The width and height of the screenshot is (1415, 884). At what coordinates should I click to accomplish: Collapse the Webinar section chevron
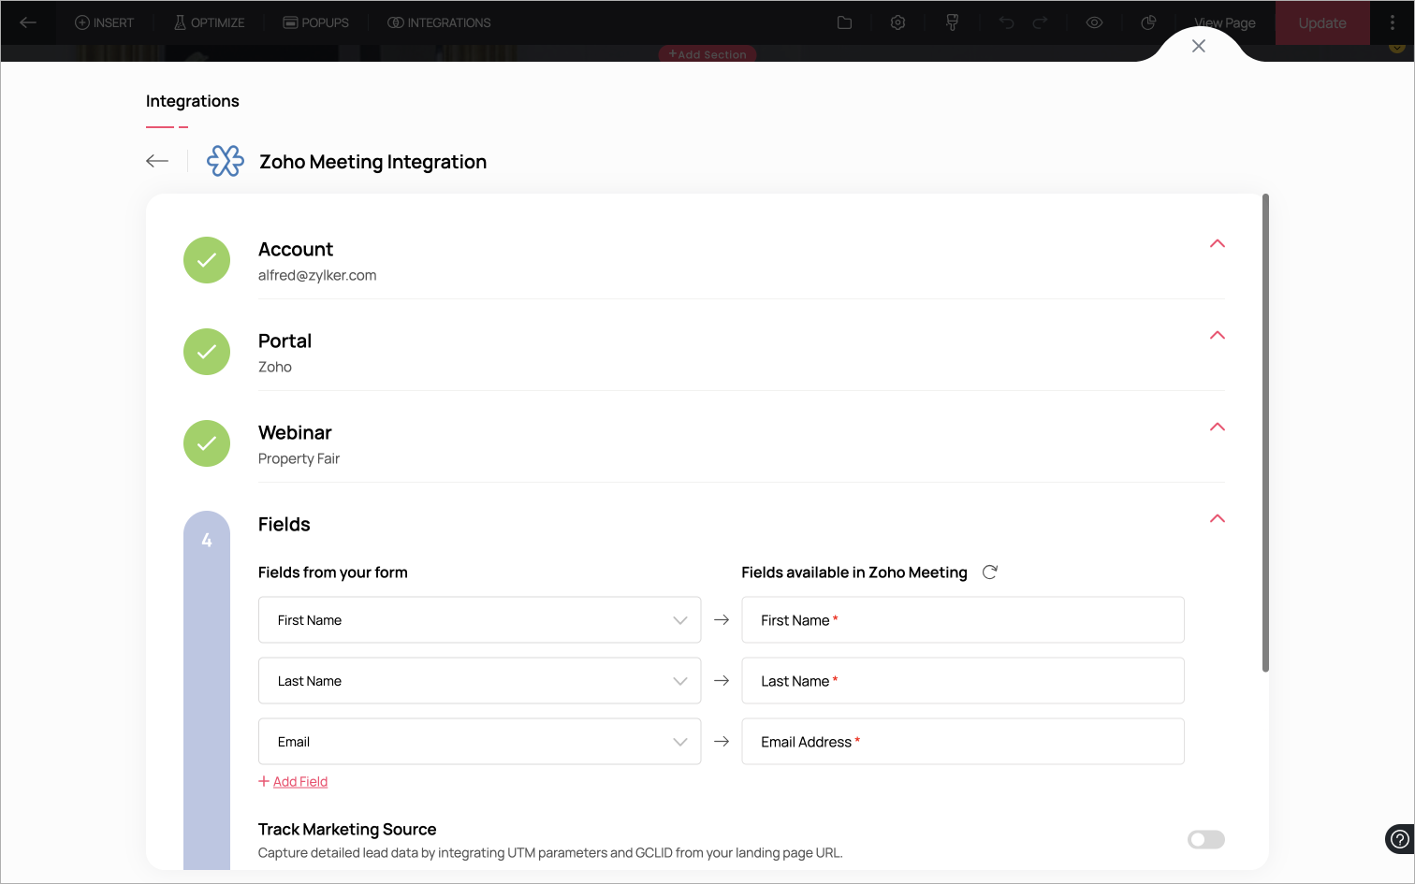coord(1217,428)
